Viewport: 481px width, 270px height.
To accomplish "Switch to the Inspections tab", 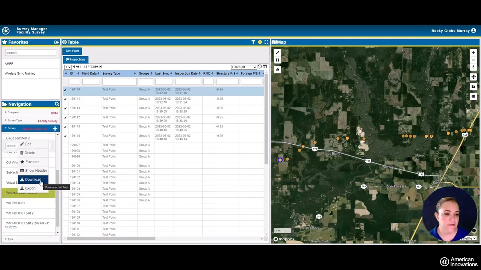I will click(76, 60).
